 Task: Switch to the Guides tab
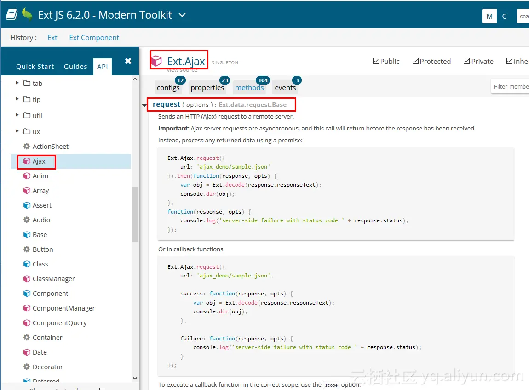[x=75, y=66]
